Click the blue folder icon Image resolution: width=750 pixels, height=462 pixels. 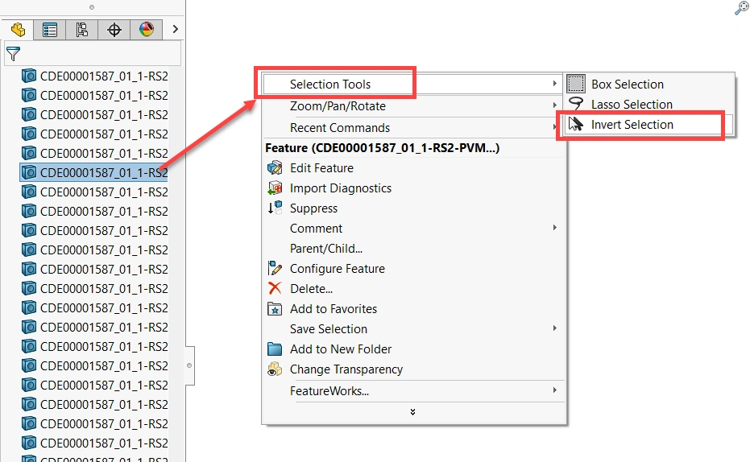tap(275, 349)
